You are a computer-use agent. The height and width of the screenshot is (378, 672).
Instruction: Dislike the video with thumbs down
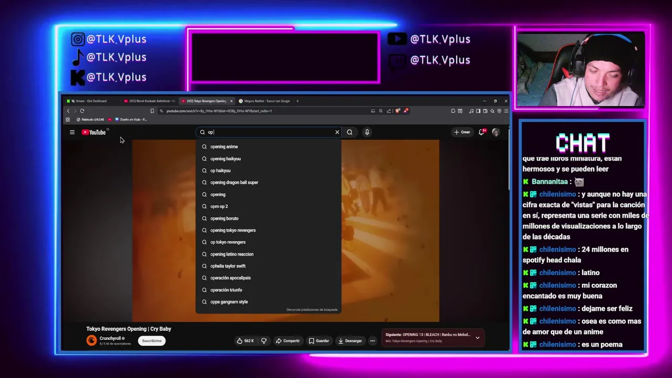coord(264,341)
